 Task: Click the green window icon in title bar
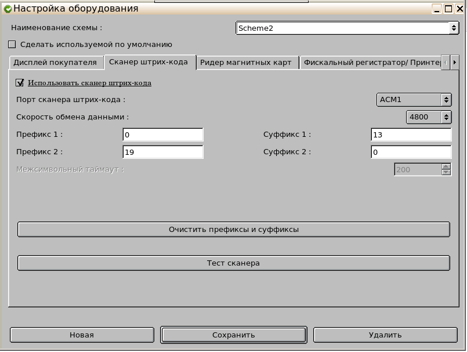(8, 9)
